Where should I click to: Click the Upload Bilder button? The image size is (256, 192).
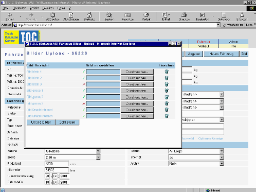(41, 123)
